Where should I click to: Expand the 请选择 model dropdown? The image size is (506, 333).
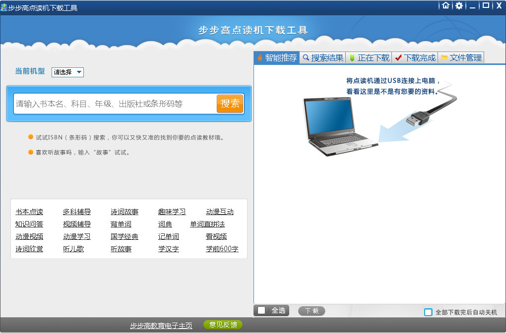[x=67, y=72]
